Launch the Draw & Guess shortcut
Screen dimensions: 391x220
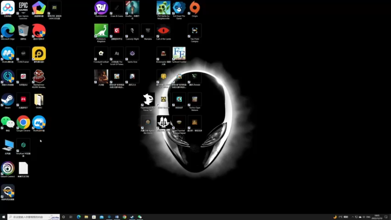pyautogui.click(x=117, y=9)
